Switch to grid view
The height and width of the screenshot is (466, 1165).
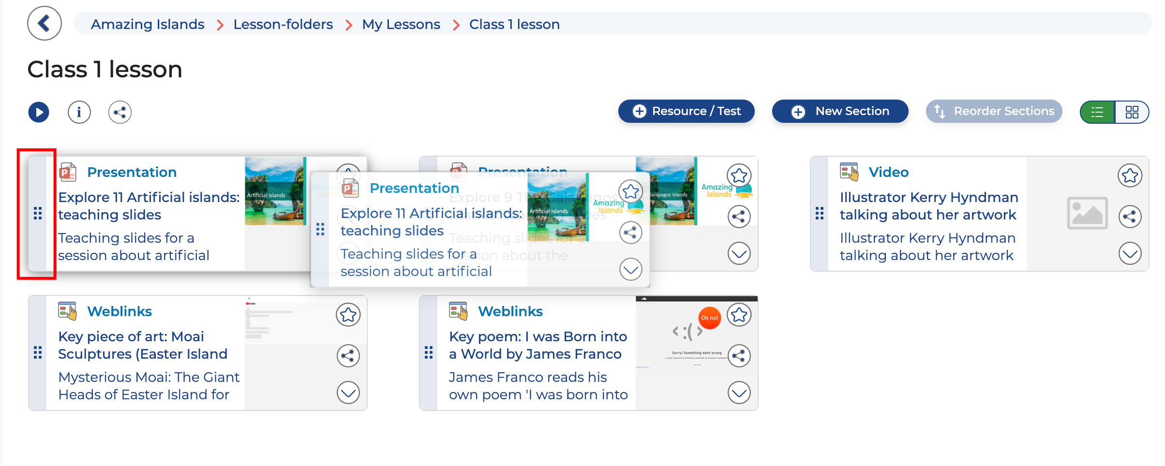click(x=1132, y=112)
